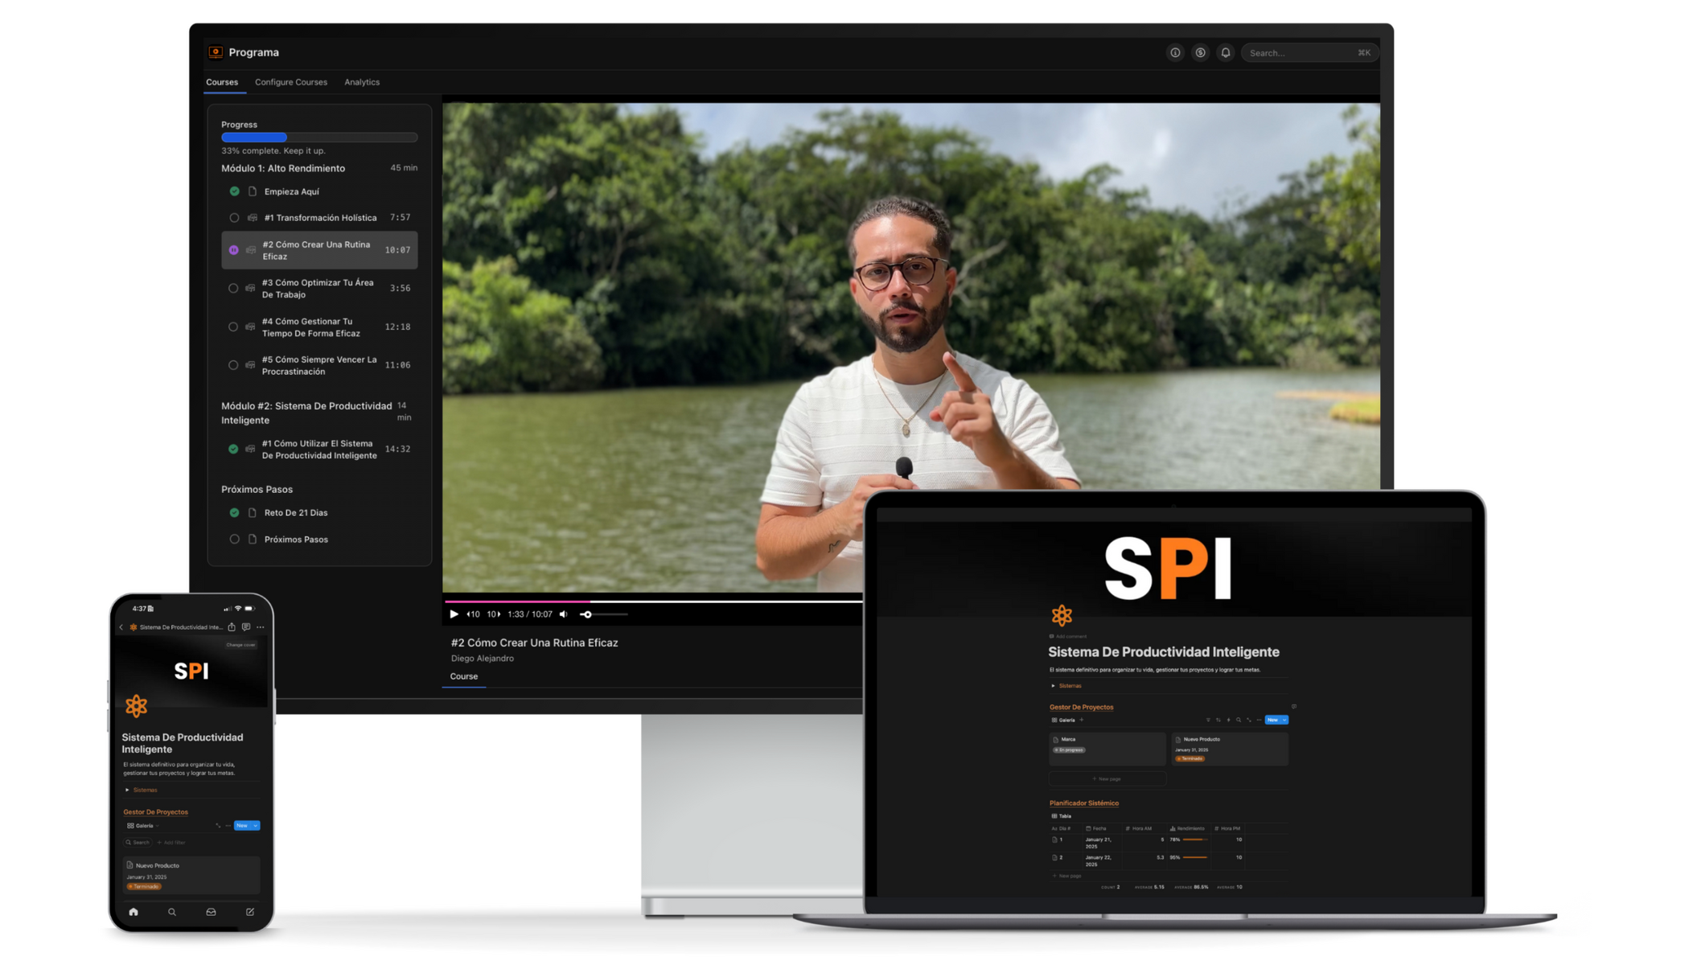The image size is (1689, 969).
Task: Open the Analytics tab
Action: pos(361,82)
